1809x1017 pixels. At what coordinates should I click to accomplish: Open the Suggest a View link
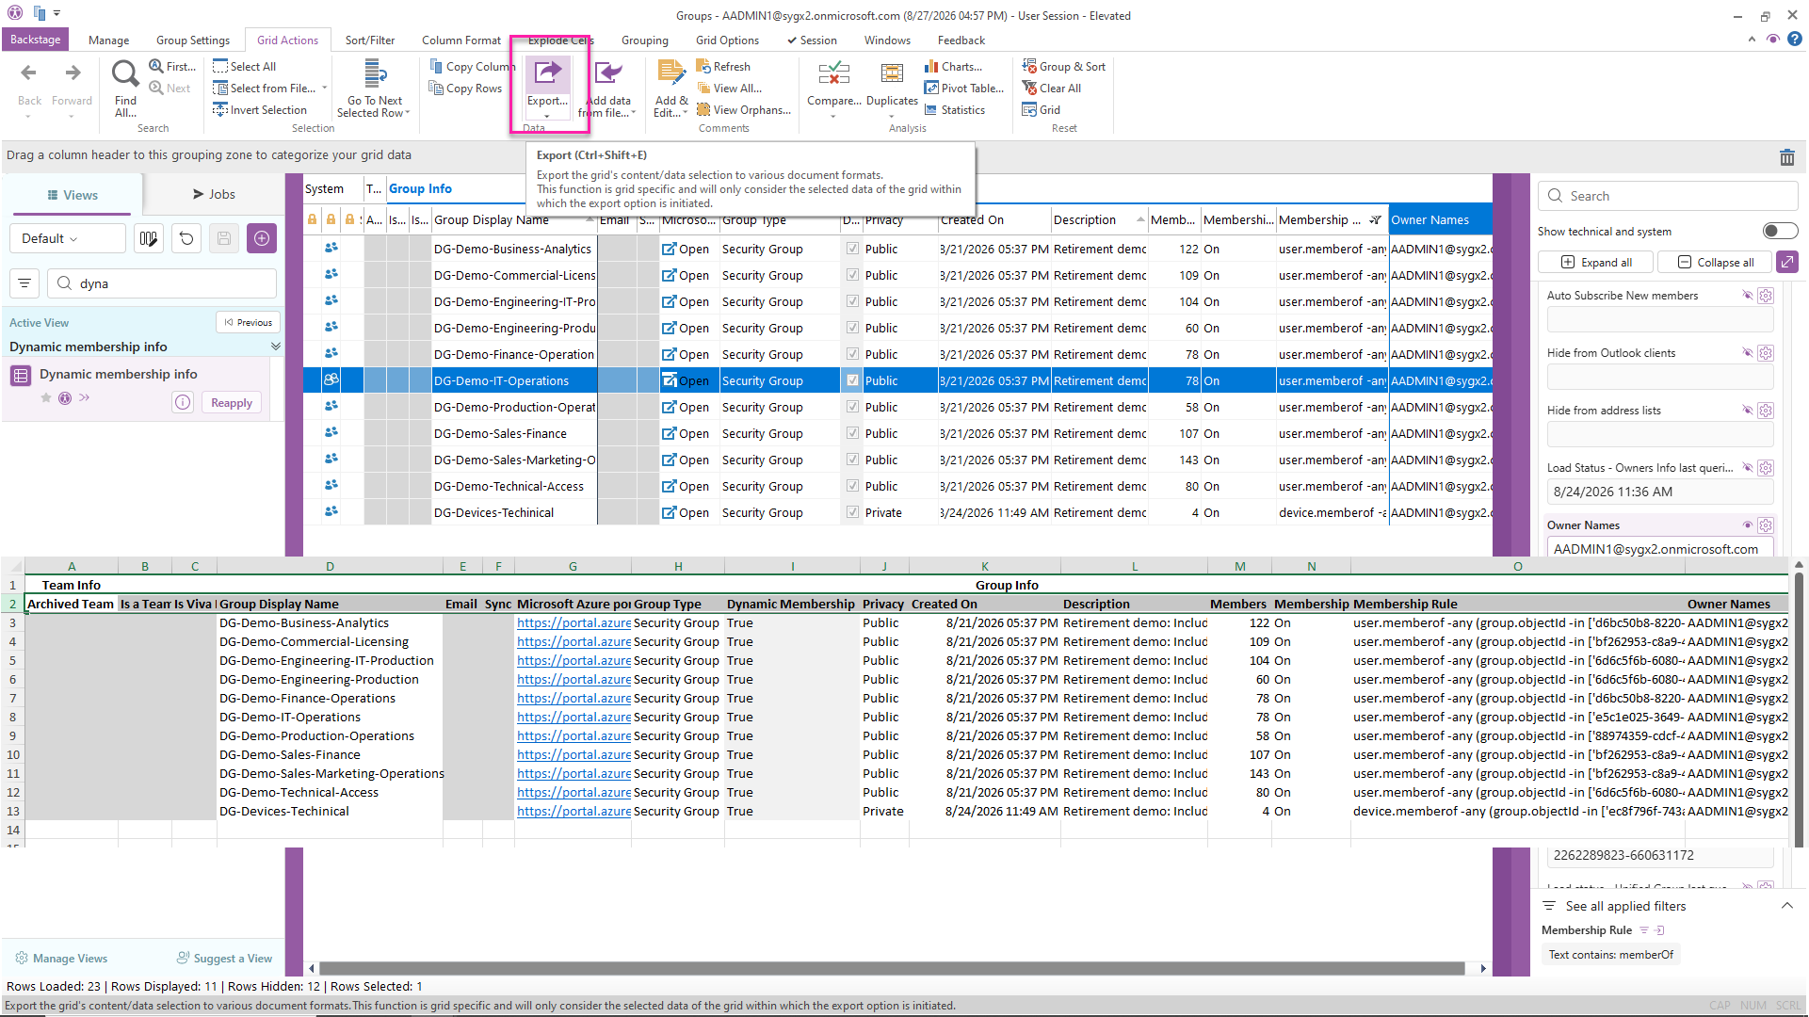[225, 959]
